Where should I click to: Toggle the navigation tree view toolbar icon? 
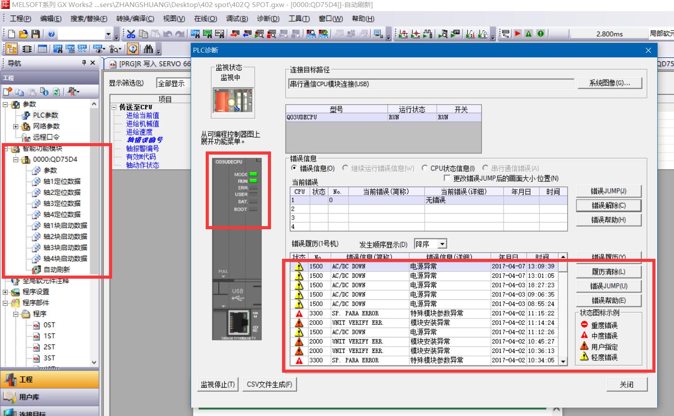click(11, 49)
